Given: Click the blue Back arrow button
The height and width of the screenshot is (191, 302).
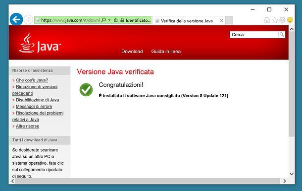Looking at the screenshot, I should pos(16,19).
